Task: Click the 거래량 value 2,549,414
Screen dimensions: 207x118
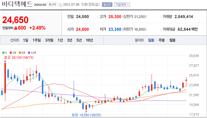Action: (x=184, y=17)
